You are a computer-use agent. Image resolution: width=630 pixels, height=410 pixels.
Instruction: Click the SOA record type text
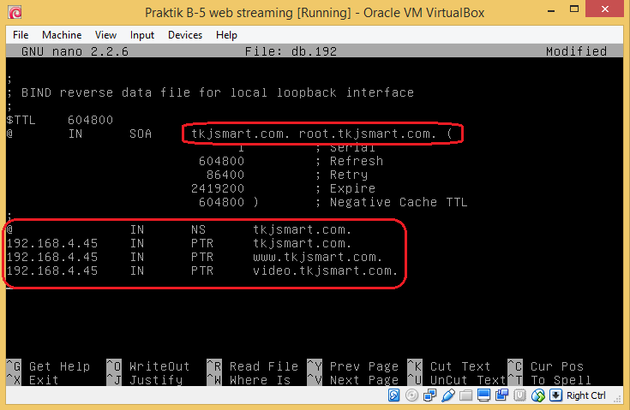pos(141,134)
